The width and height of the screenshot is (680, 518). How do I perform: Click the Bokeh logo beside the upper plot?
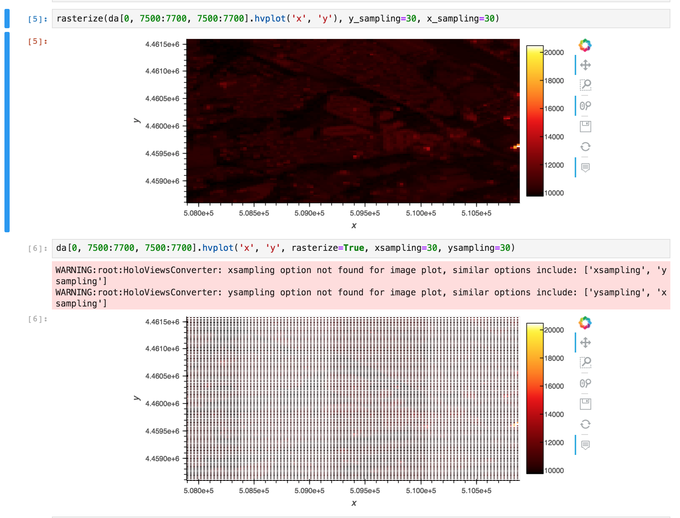tap(585, 46)
